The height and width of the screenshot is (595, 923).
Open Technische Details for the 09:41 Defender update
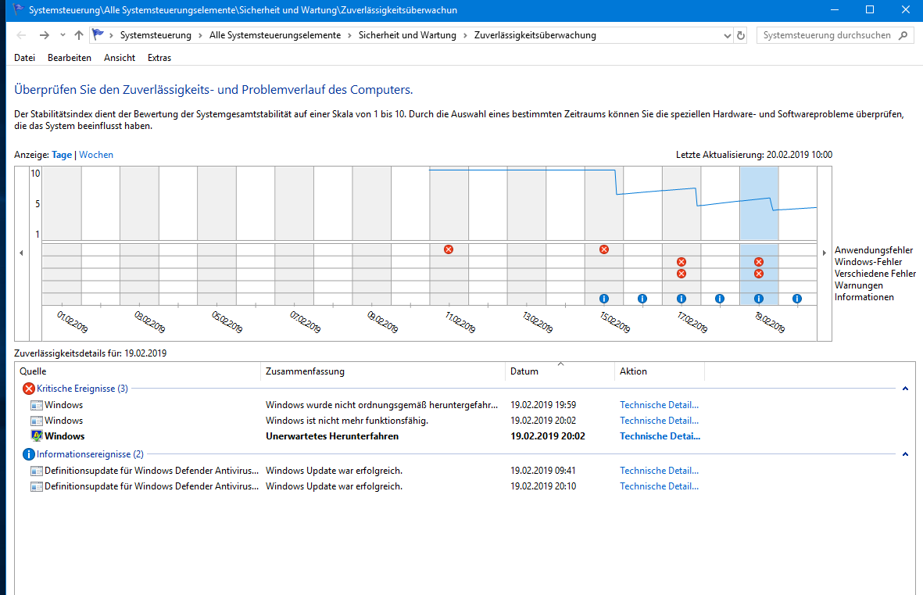660,471
